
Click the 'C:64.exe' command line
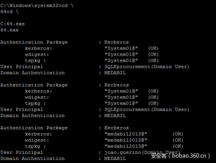(x=13, y=24)
